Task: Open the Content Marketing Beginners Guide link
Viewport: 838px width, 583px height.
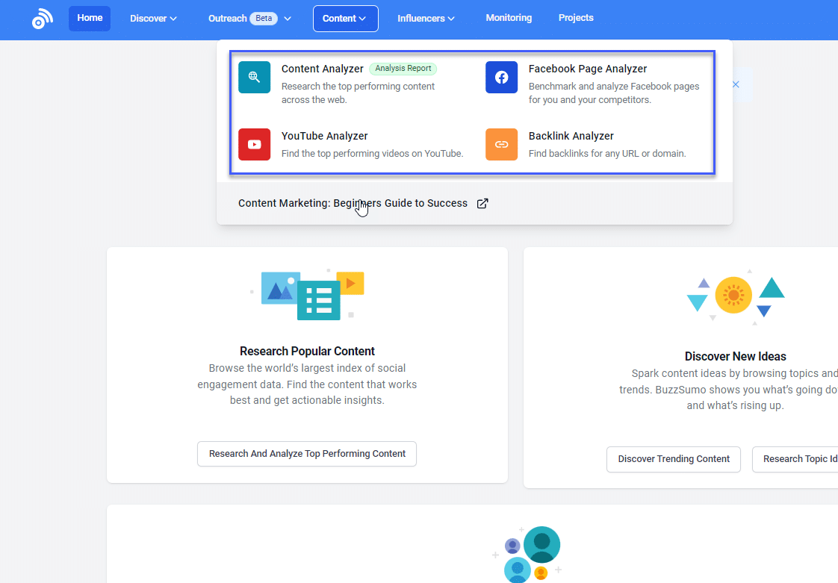Action: pyautogui.click(x=353, y=202)
